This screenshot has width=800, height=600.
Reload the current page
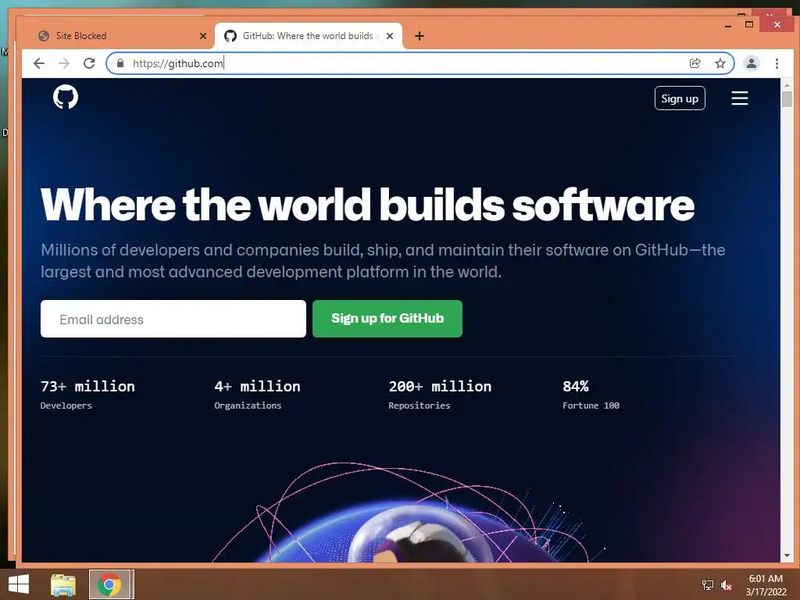89,63
